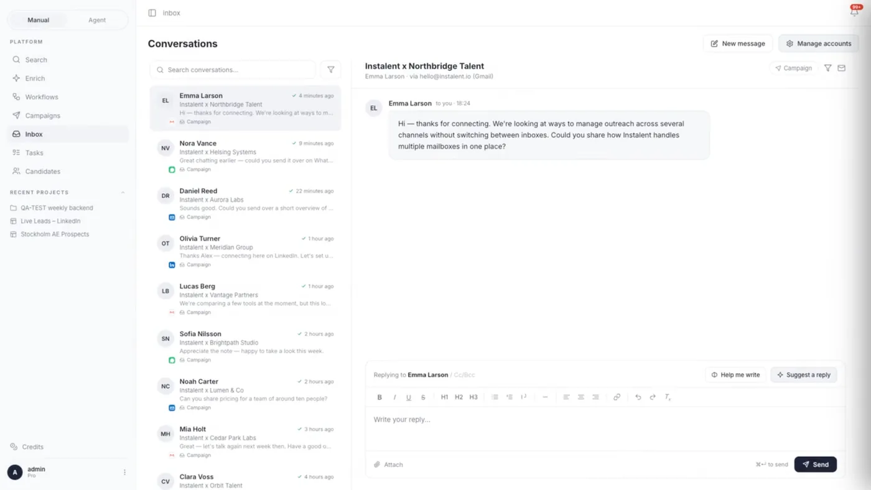Center-align the reply text

[x=581, y=397]
